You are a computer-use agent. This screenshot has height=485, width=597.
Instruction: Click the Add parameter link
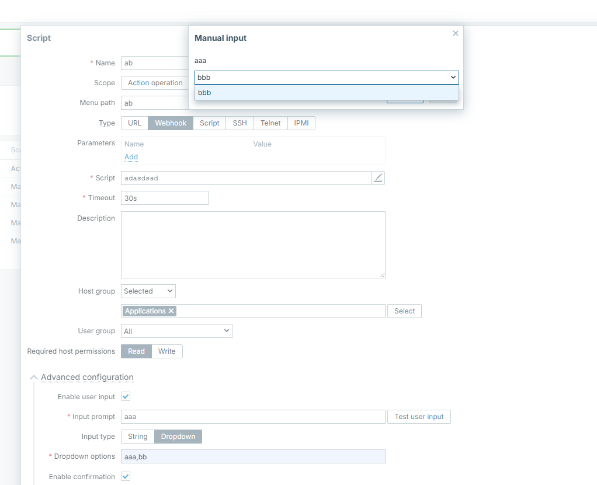(131, 157)
